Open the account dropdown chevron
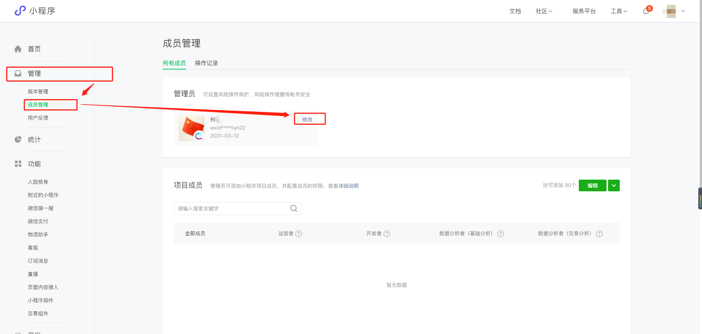 click(683, 11)
